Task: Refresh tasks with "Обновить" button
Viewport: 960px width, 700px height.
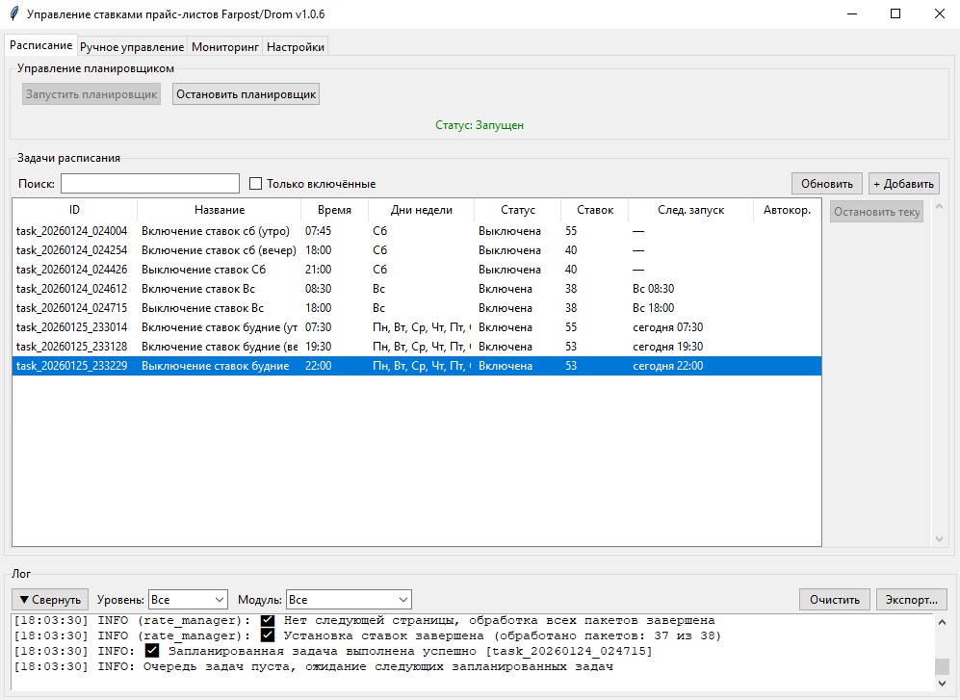Action: click(x=827, y=184)
